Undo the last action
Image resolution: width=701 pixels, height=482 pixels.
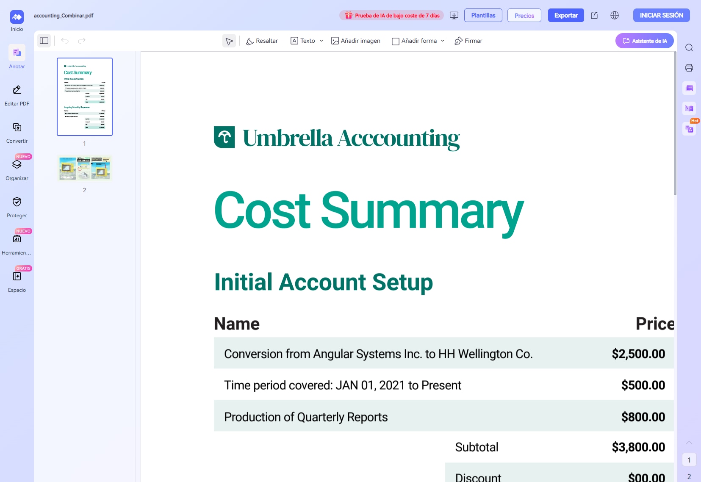(65, 41)
